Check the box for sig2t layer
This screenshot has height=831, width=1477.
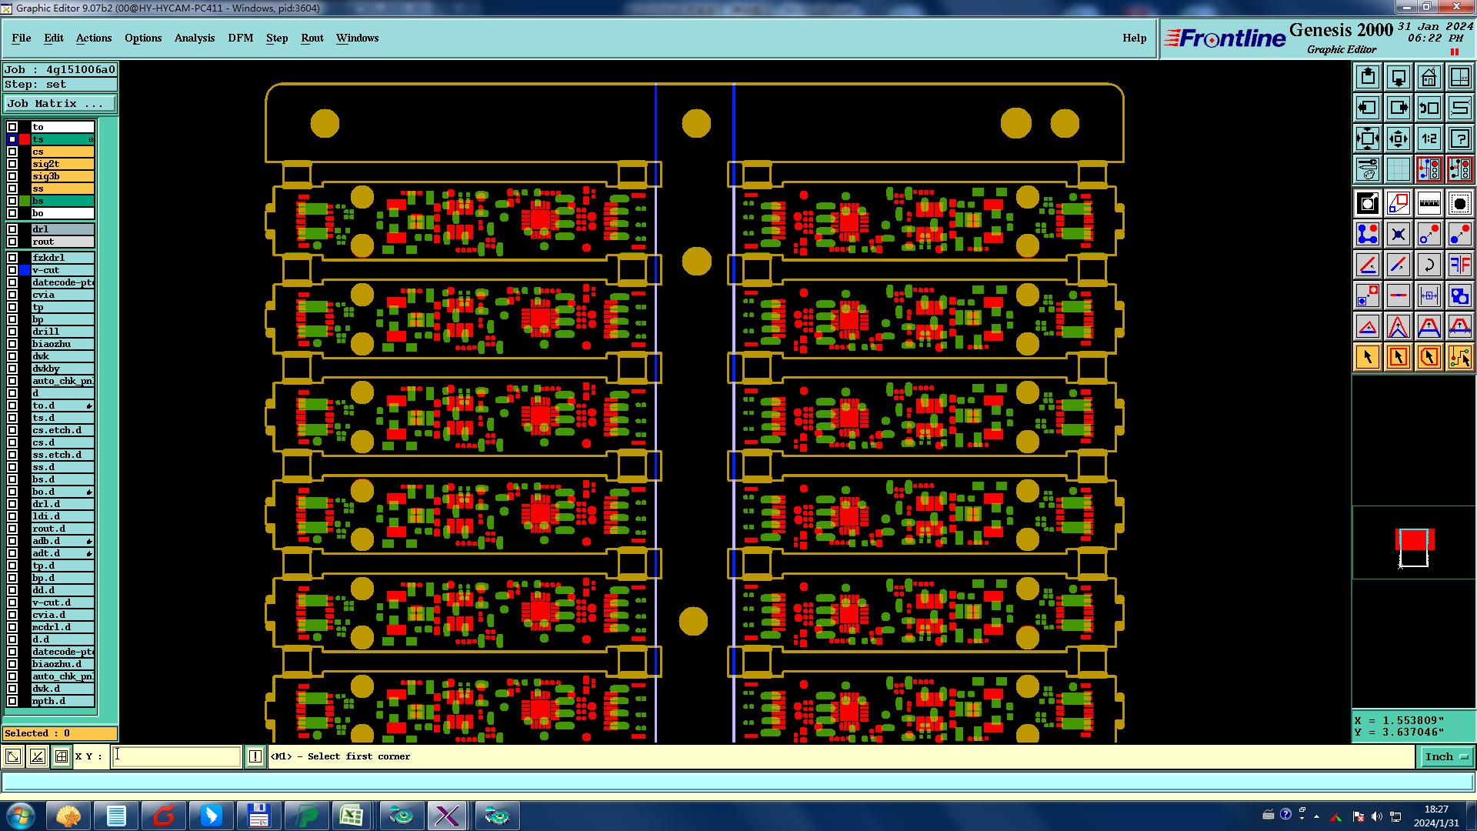point(12,164)
